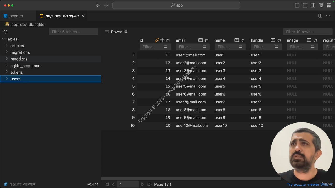Expand the users table node
This screenshot has width=335, height=188.
coord(7,79)
